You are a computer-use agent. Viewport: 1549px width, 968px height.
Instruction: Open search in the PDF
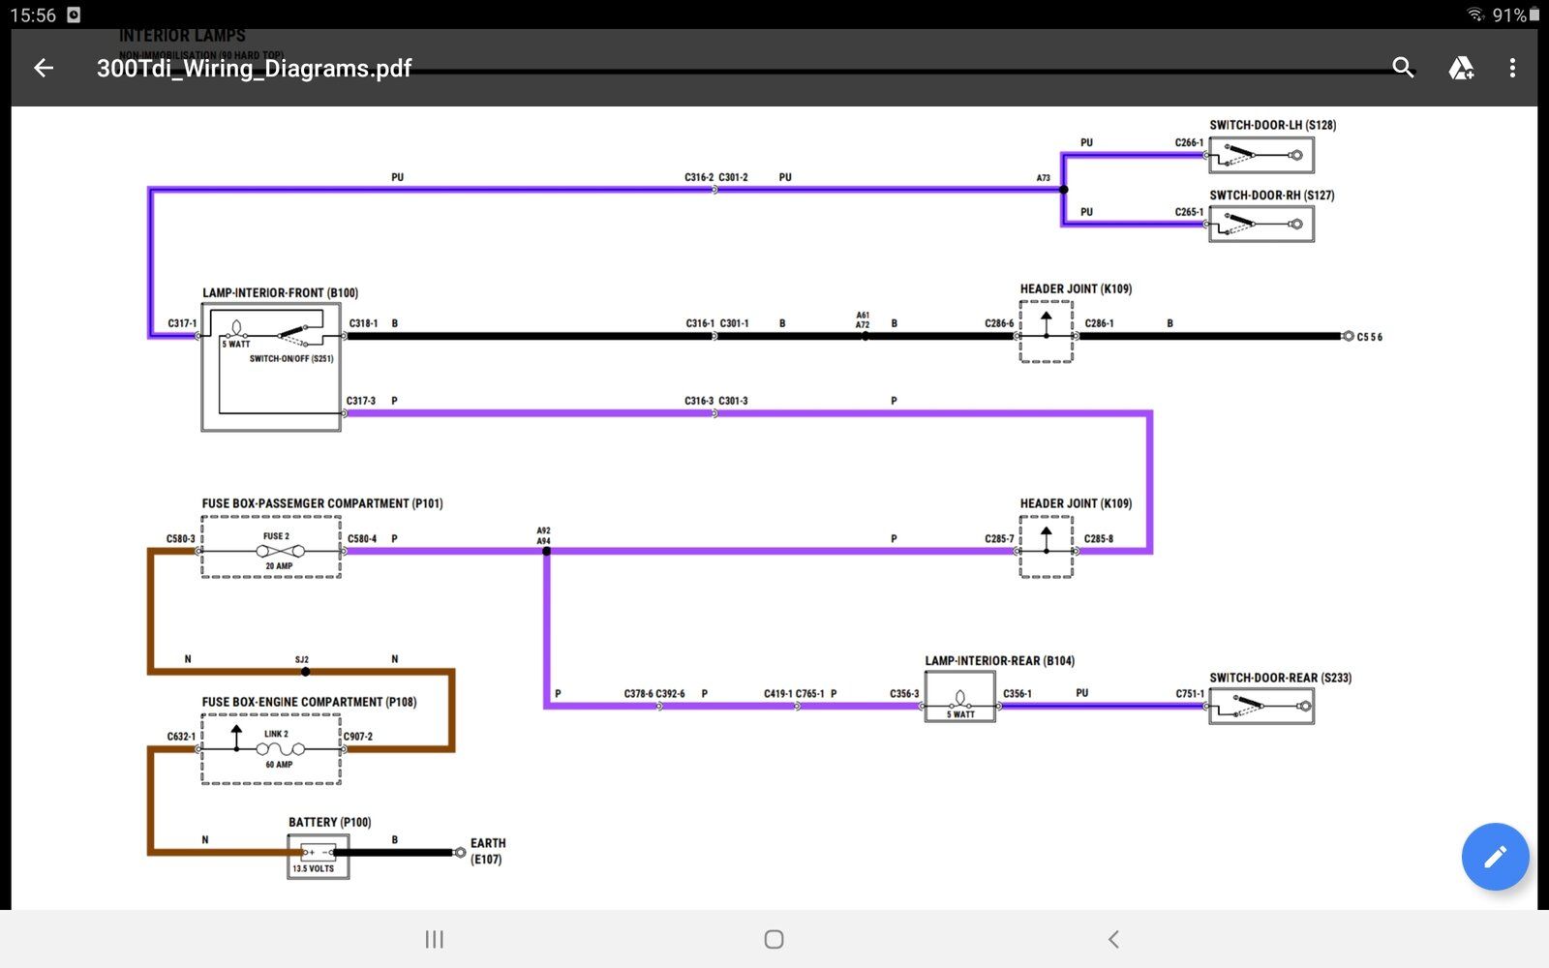(x=1403, y=68)
